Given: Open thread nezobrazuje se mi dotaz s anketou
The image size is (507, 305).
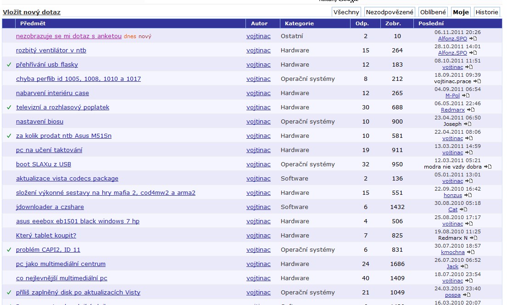Looking at the screenshot, I should (69, 36).
